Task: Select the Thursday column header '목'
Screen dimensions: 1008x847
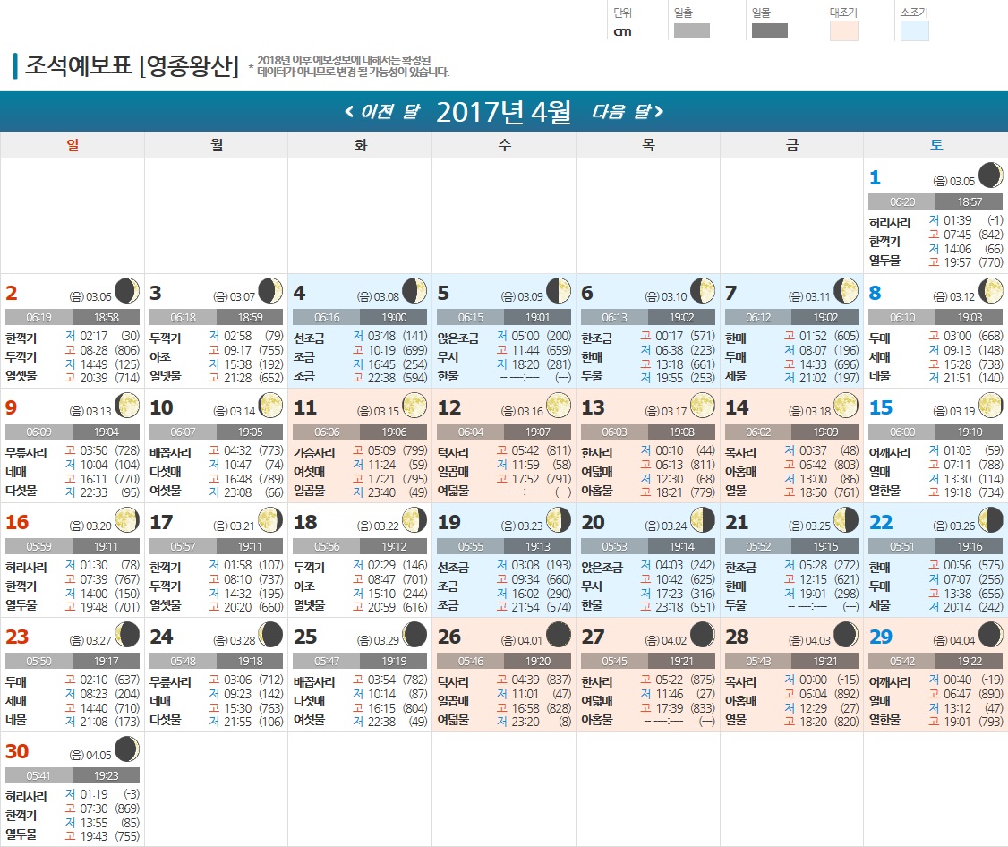Action: 649,145
